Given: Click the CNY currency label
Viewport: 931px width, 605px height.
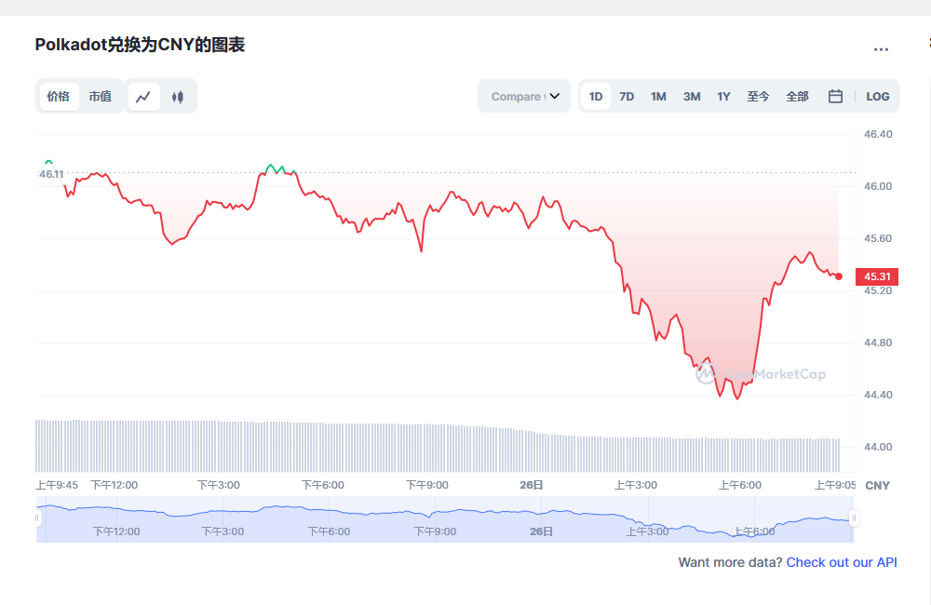Looking at the screenshot, I should pyautogui.click(x=878, y=486).
